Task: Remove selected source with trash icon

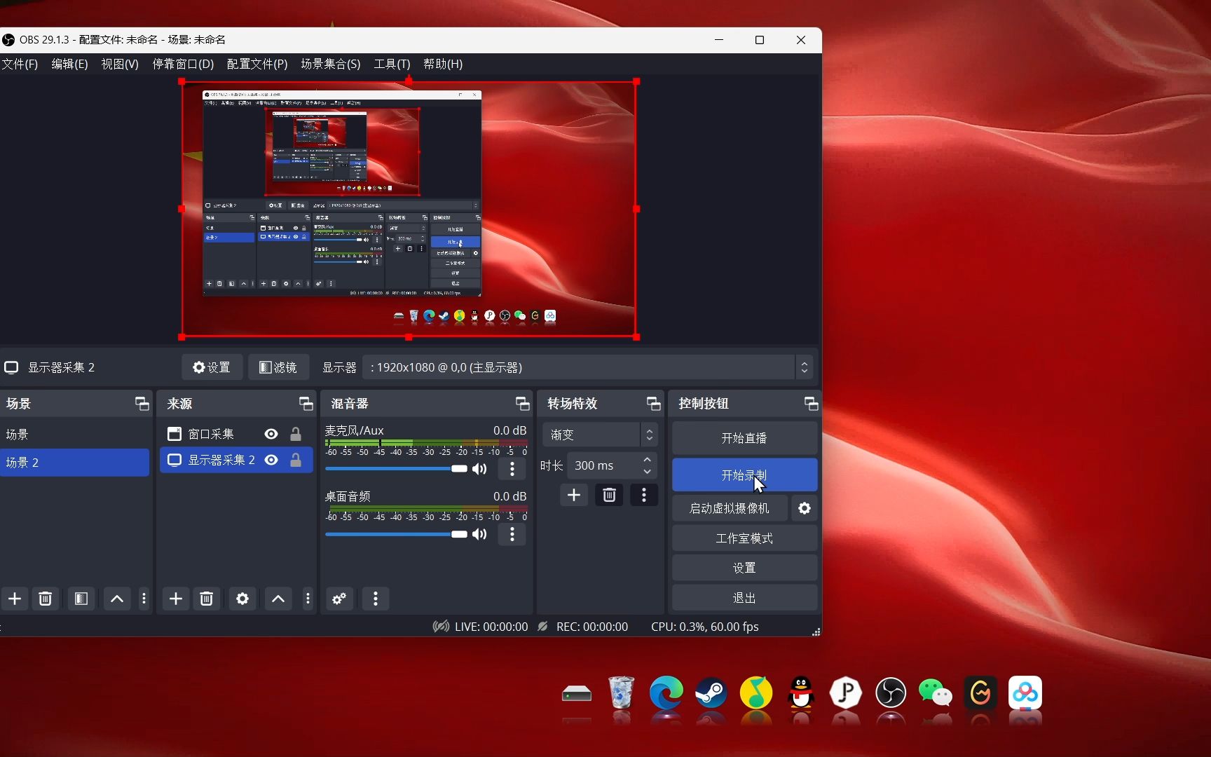Action: pyautogui.click(x=207, y=599)
